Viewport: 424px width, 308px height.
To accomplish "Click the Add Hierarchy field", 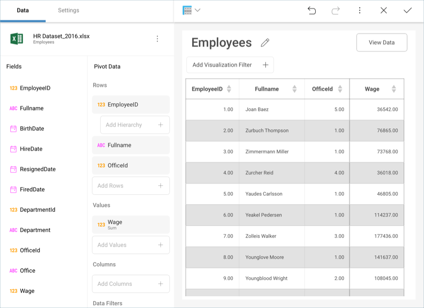I will pos(135,125).
